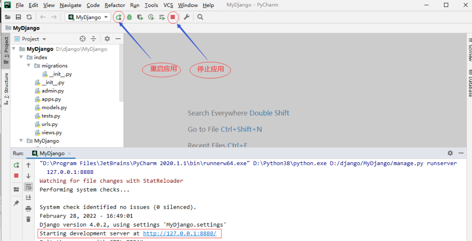Image resolution: width=472 pixels, height=241 pixels.
Task: Select urls.py in the project tree
Action: tap(50, 124)
